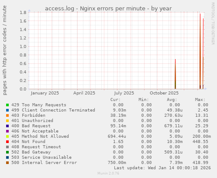Click the '406 Not Acceptable' legend label
This screenshot has height=178, width=217.
(35, 131)
